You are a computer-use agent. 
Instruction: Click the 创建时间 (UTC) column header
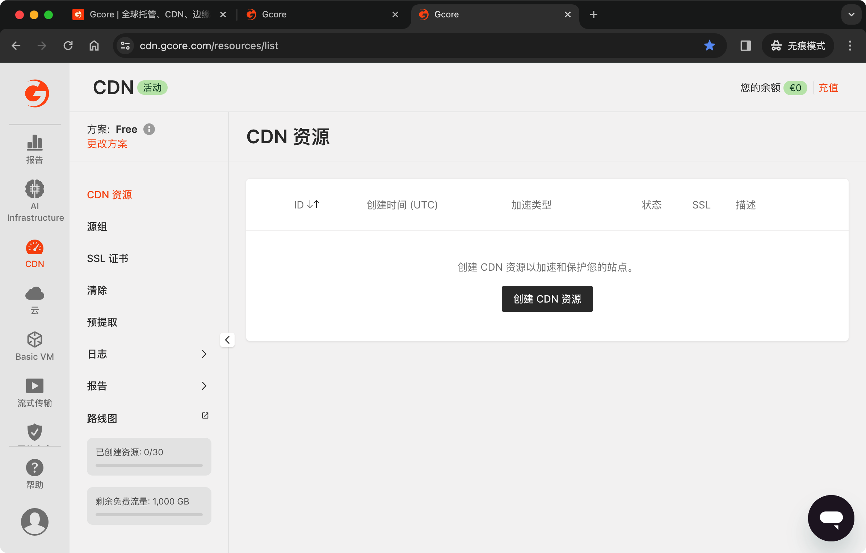click(402, 205)
